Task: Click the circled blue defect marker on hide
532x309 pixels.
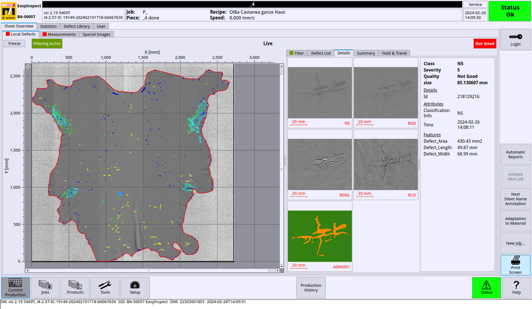Action: tap(120, 193)
